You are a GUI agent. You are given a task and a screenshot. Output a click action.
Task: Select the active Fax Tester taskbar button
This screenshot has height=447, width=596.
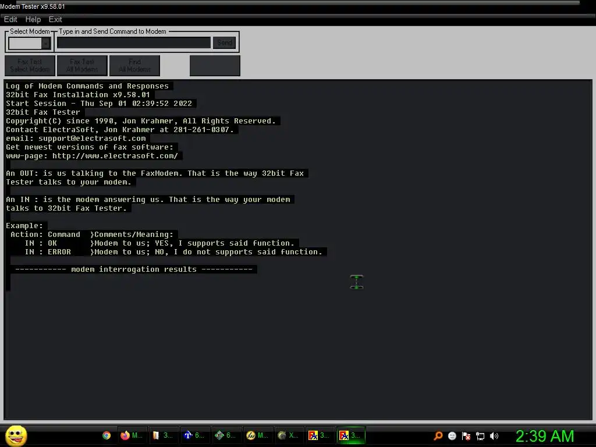coord(351,435)
